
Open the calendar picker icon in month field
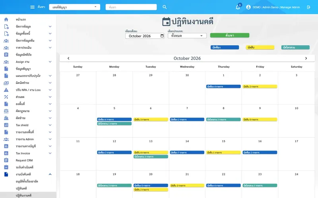pos(162,36)
